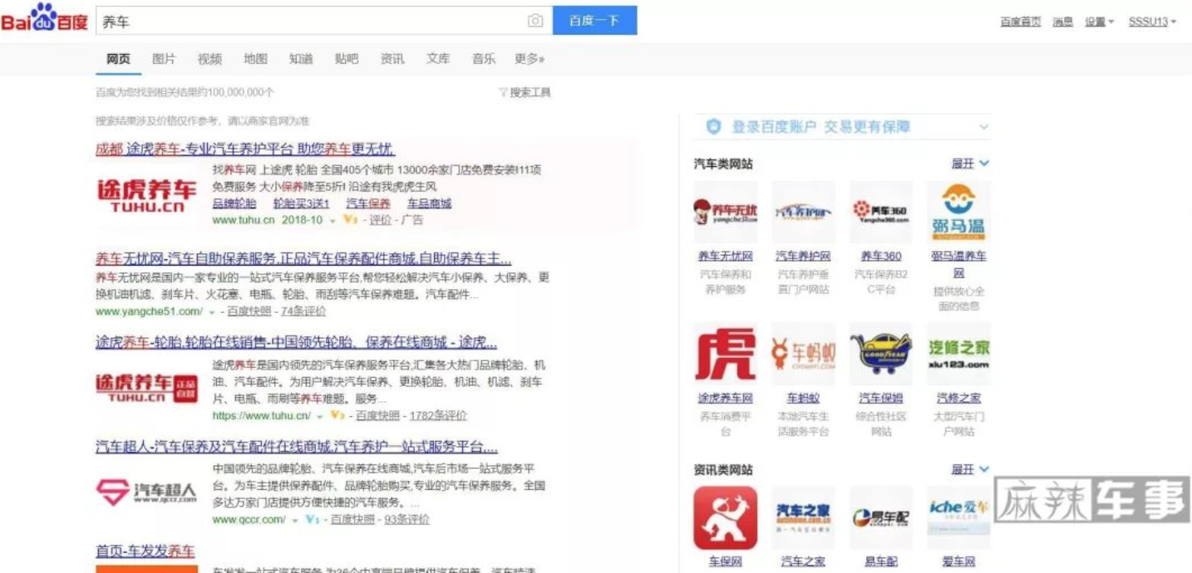The height and width of the screenshot is (573, 1192).
Task: Open 驼马温养车网 site logo
Action: tap(958, 213)
